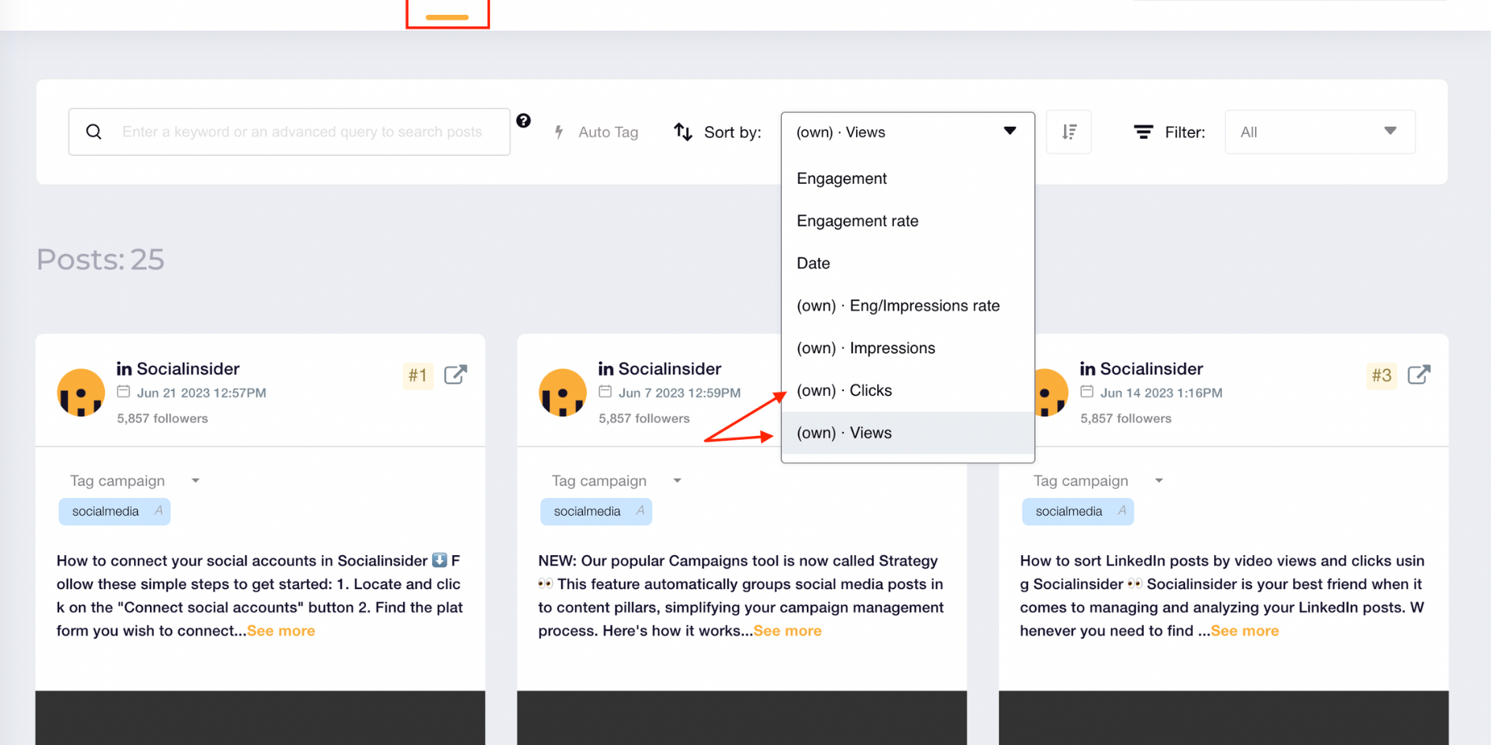
Task: Click the calendar icon on the Jun 7 post
Action: pyautogui.click(x=605, y=392)
